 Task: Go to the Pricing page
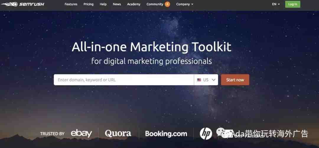(x=89, y=4)
